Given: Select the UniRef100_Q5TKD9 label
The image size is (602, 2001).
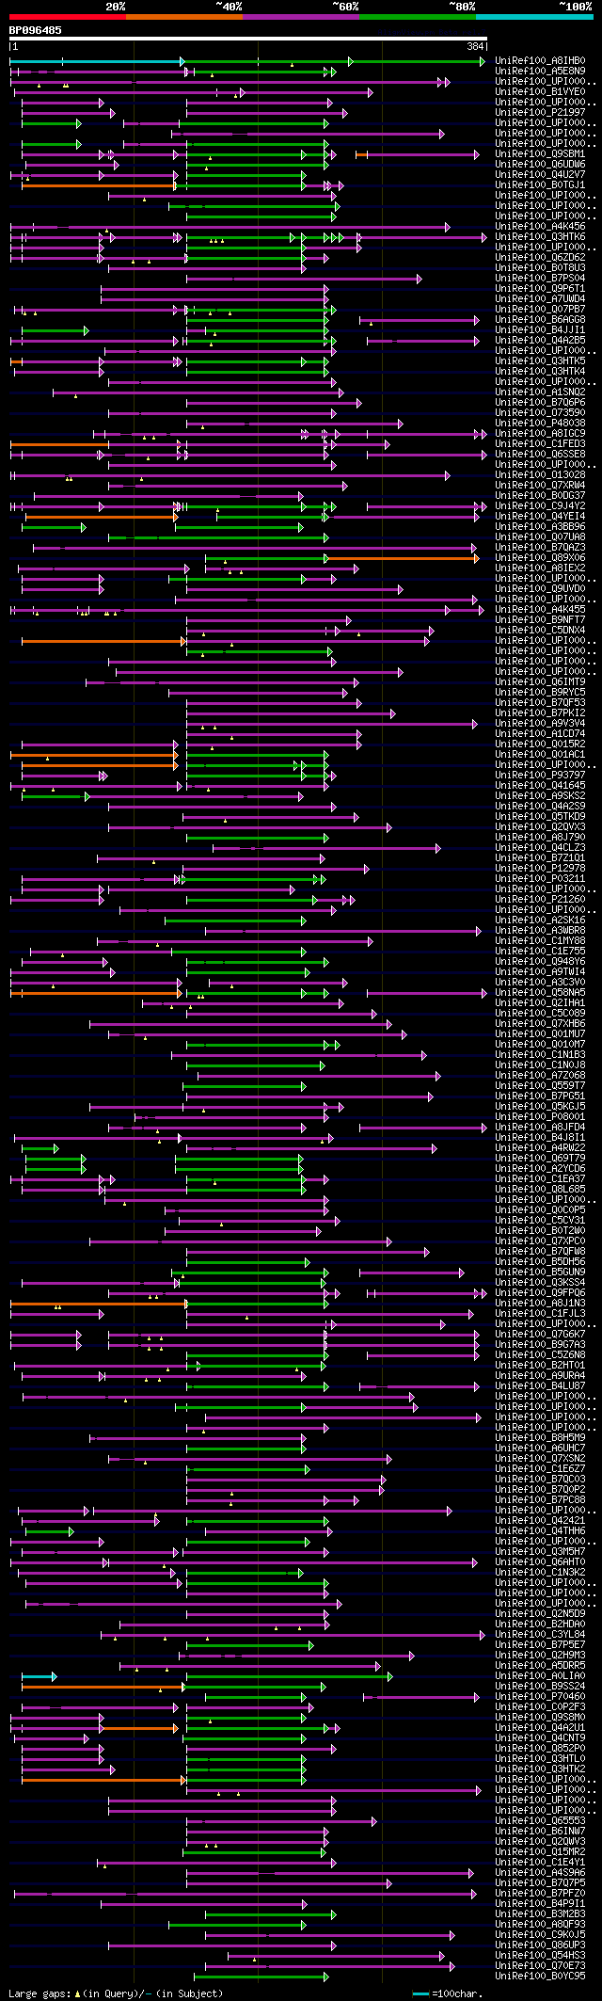Looking at the screenshot, I should pos(540,817).
